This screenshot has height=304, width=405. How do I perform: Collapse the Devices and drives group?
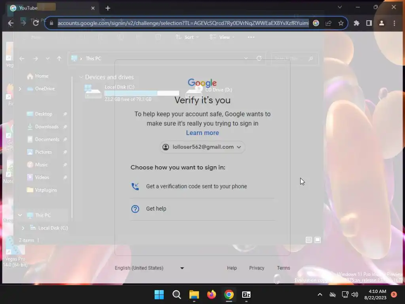[x=81, y=77]
